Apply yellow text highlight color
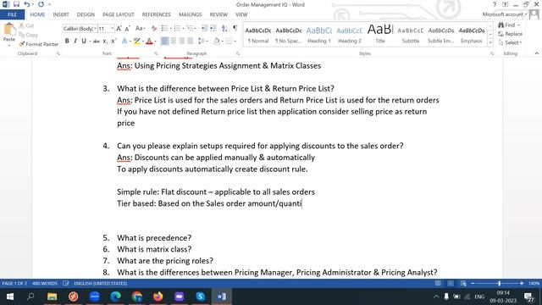Screen dimensions: 542x305 tap(137, 42)
